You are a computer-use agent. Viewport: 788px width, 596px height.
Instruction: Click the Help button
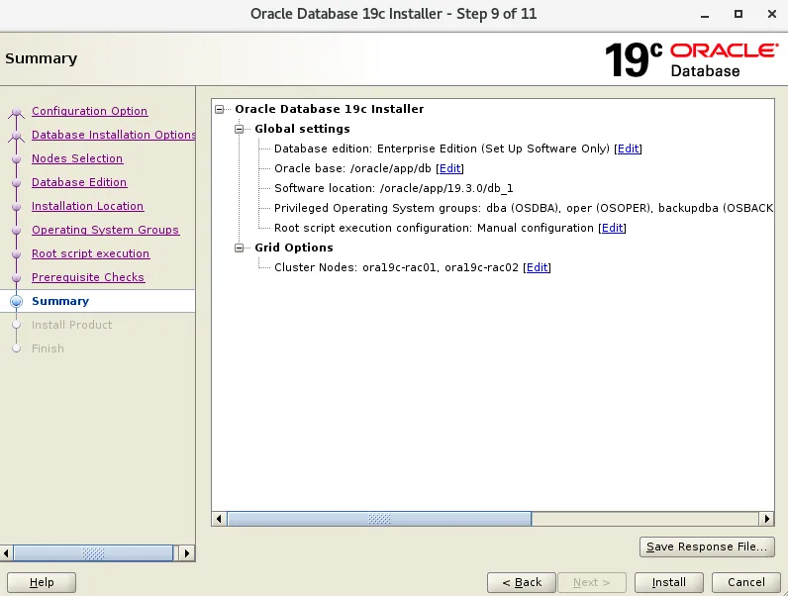pyautogui.click(x=42, y=582)
